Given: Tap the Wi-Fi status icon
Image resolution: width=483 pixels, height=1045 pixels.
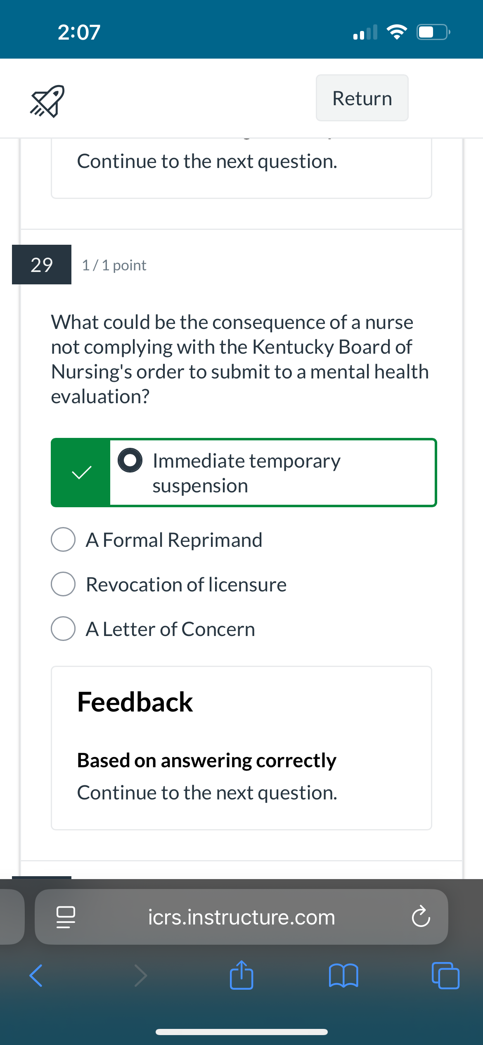Looking at the screenshot, I should coord(397,32).
